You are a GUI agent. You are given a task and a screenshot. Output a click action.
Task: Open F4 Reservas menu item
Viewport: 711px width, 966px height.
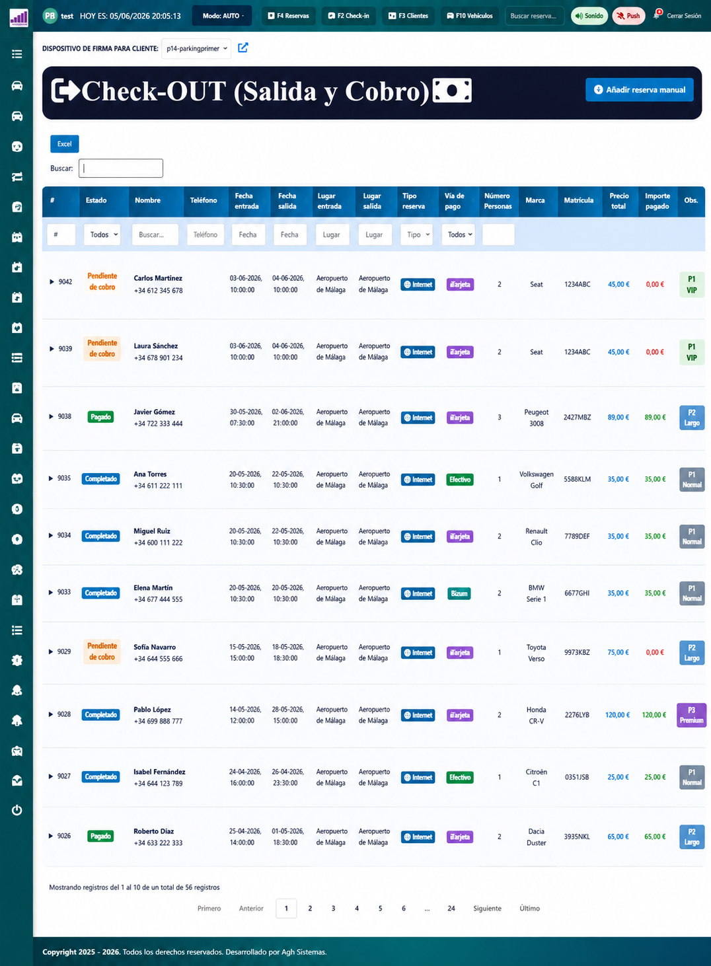coord(289,16)
